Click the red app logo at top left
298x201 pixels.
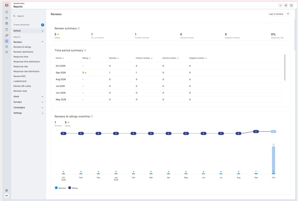tap(7, 5)
